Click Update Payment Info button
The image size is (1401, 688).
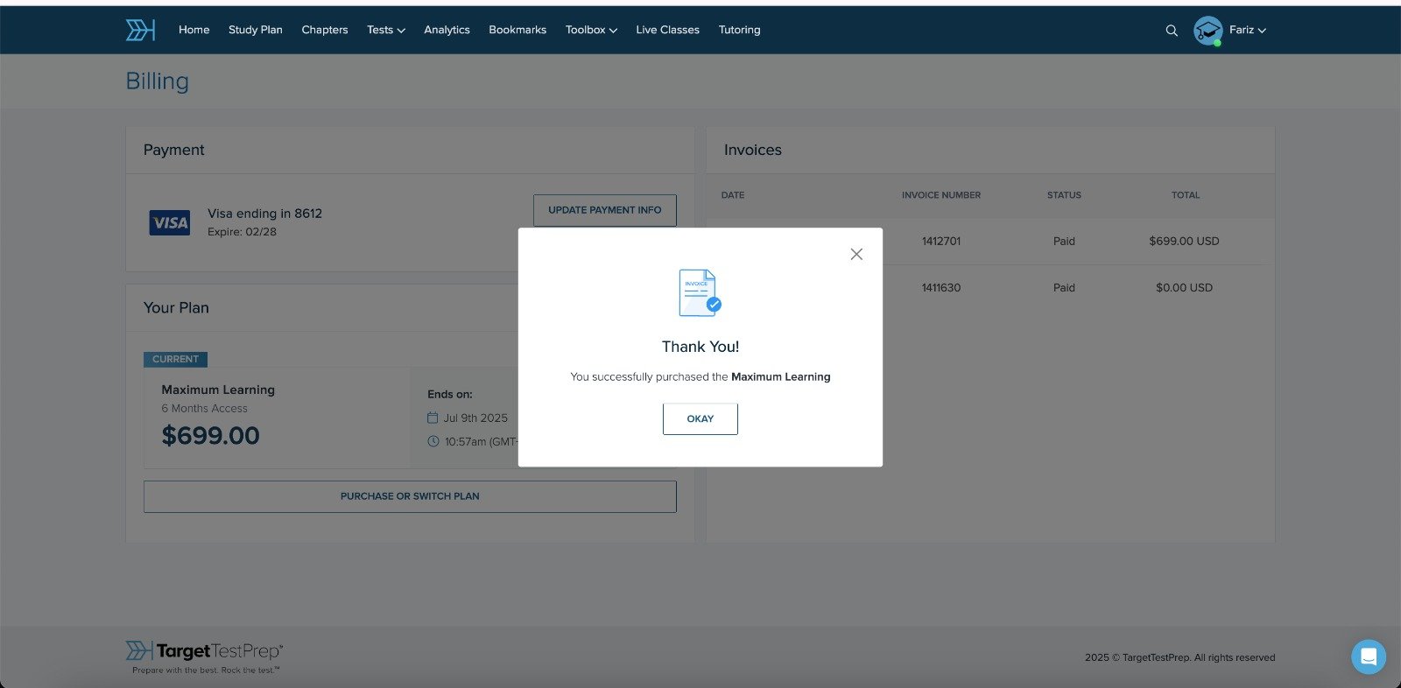point(604,210)
